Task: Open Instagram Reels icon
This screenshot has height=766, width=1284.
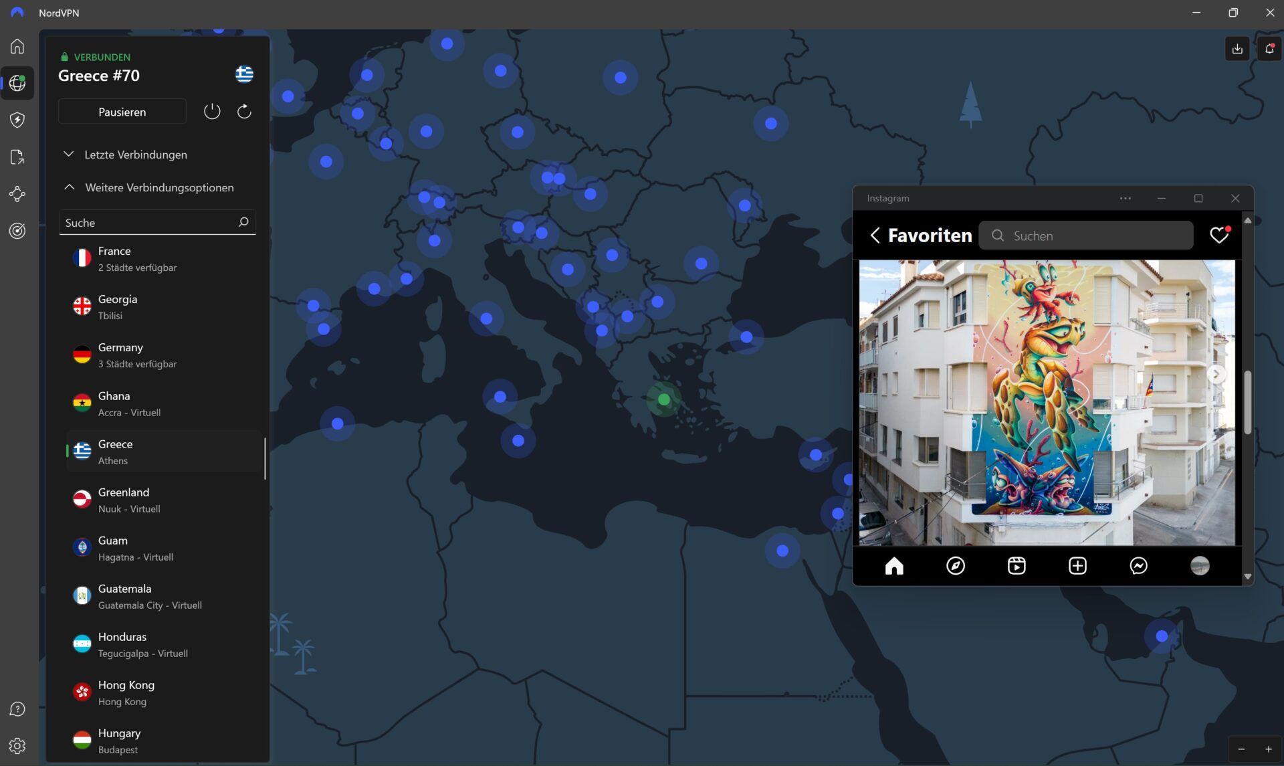Action: coord(1016,566)
